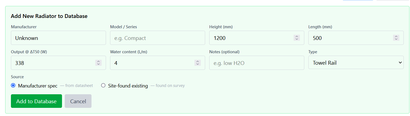Lower Output @ ΔT50 using down arrow
Screen dimensions: 410x116
click(x=98, y=64)
